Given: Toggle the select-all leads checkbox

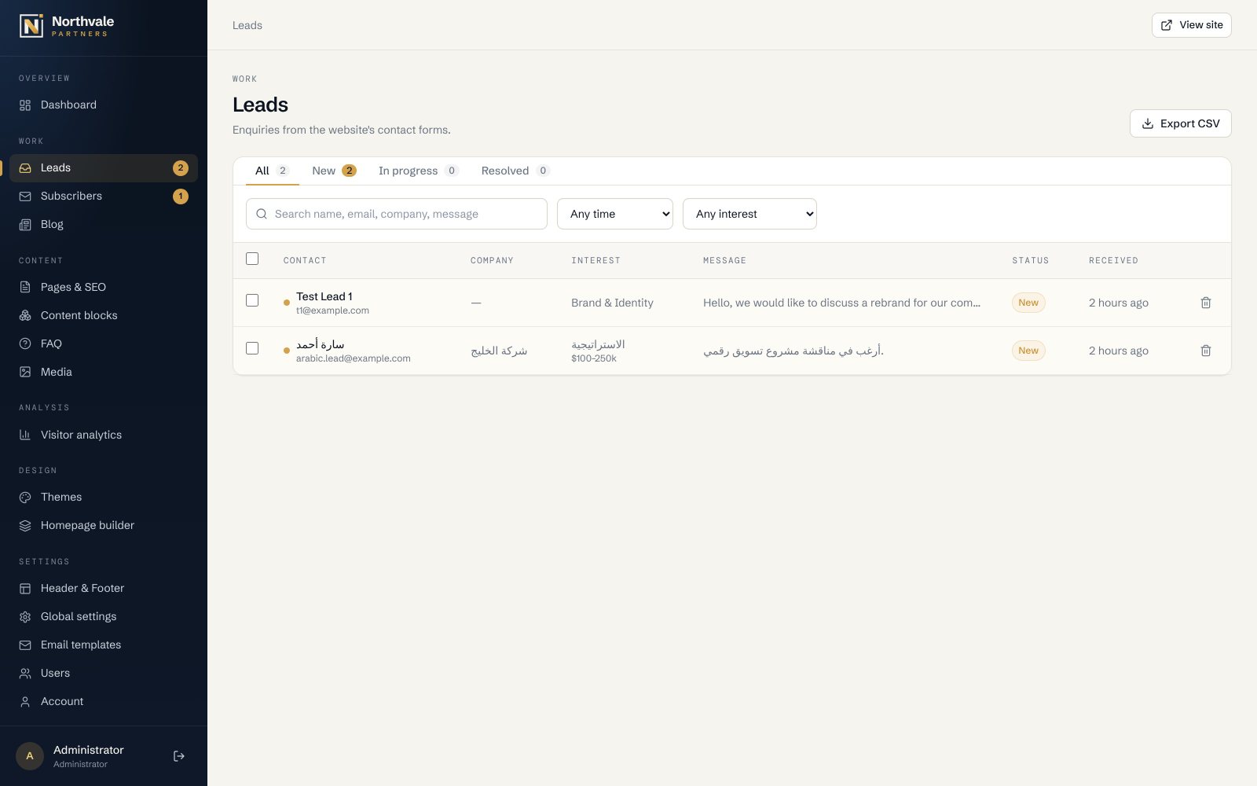Looking at the screenshot, I should 252,259.
